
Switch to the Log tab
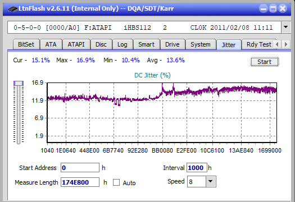(x=122, y=44)
